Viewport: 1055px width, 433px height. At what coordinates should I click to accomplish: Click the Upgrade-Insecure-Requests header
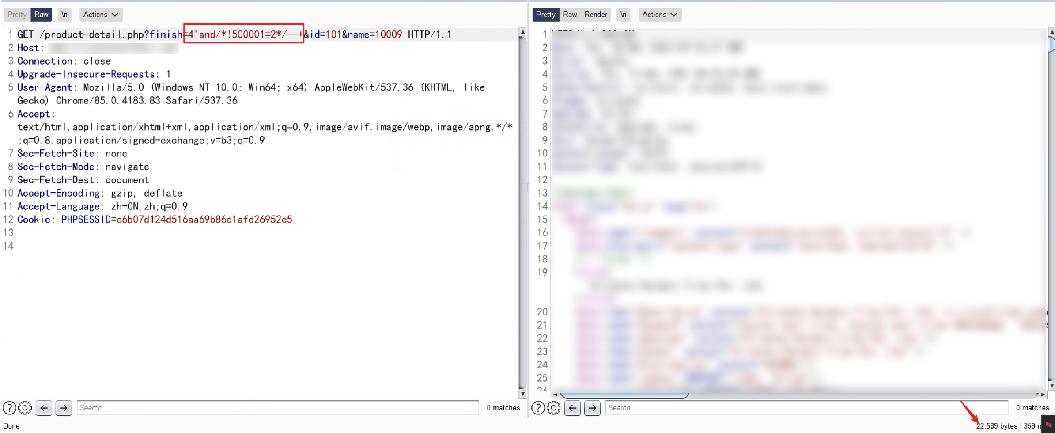point(94,74)
